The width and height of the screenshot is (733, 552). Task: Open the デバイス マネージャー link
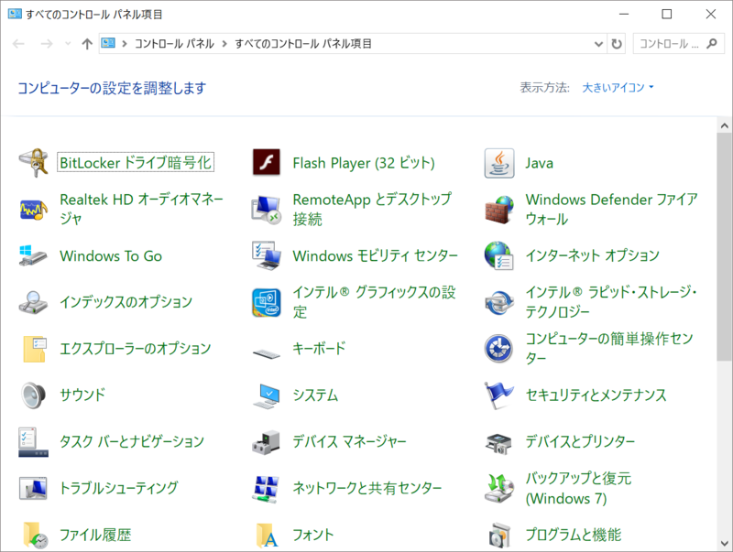(349, 442)
